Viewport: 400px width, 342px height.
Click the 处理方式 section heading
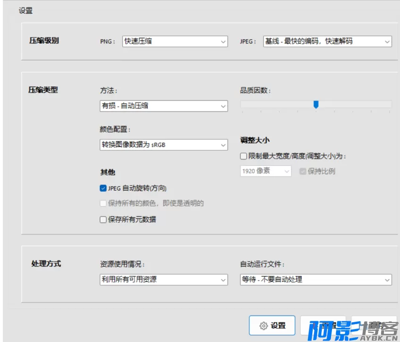pos(46,263)
